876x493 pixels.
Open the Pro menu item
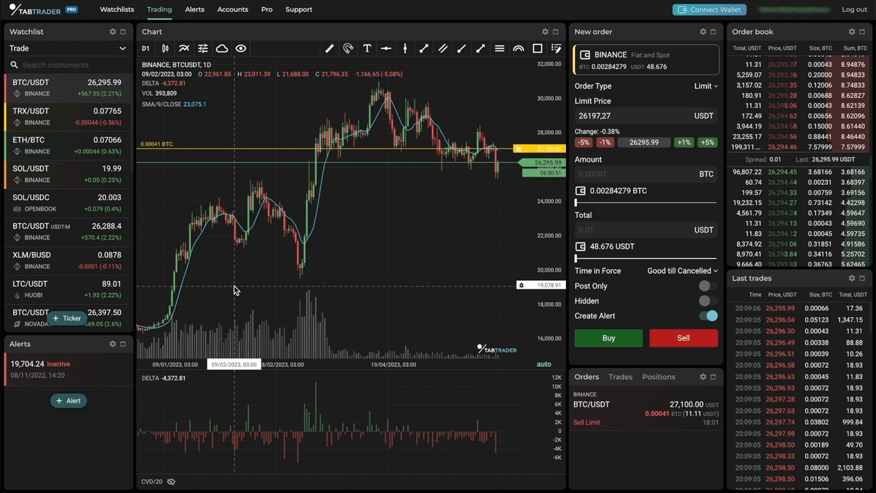(x=267, y=10)
